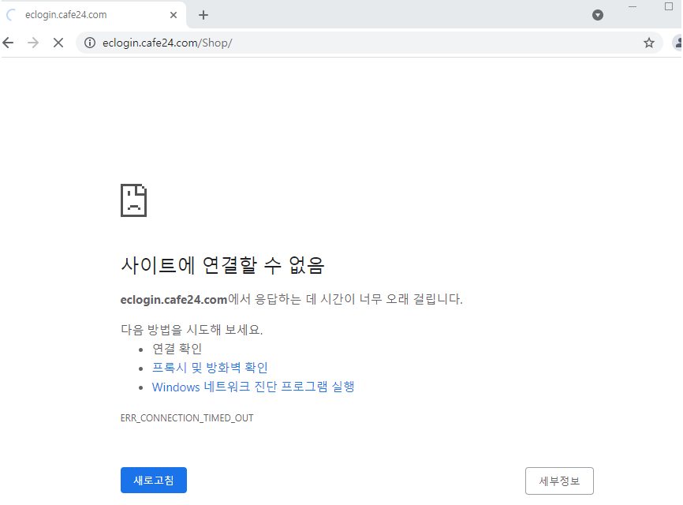Open a new tab with the plus button
Screen dimensions: 683x505
click(203, 15)
